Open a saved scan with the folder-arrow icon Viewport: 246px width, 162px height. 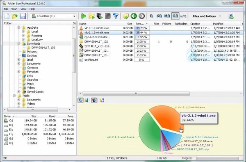tap(15, 16)
